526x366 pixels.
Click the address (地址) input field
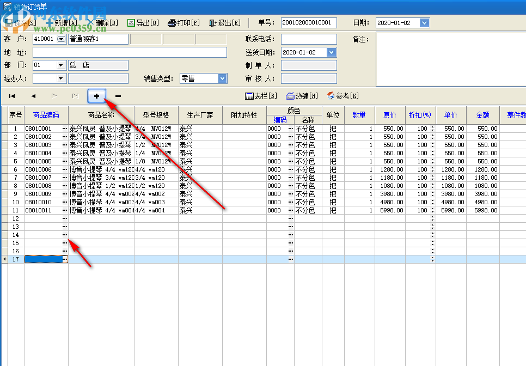pyautogui.click(x=130, y=52)
